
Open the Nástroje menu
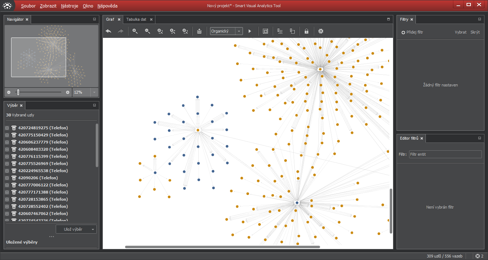69,6
